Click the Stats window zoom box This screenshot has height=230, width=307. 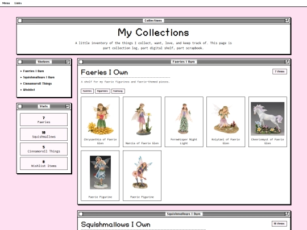(x=68, y=106)
